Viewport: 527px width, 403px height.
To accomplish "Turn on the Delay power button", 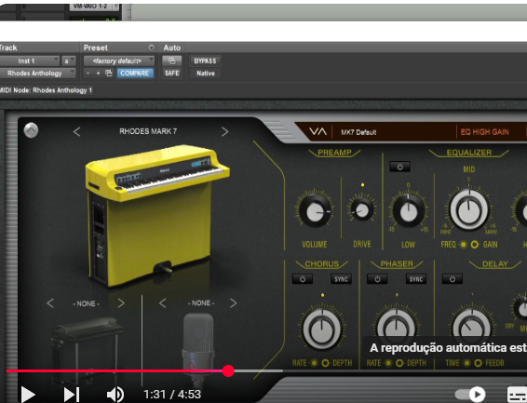I will pos(453,279).
